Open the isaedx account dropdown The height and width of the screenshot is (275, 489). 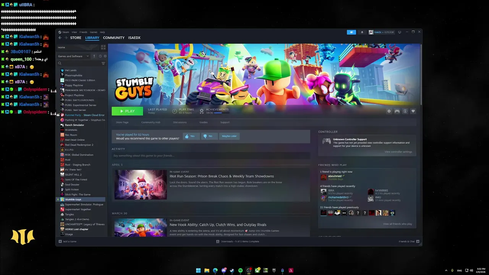coord(381,32)
